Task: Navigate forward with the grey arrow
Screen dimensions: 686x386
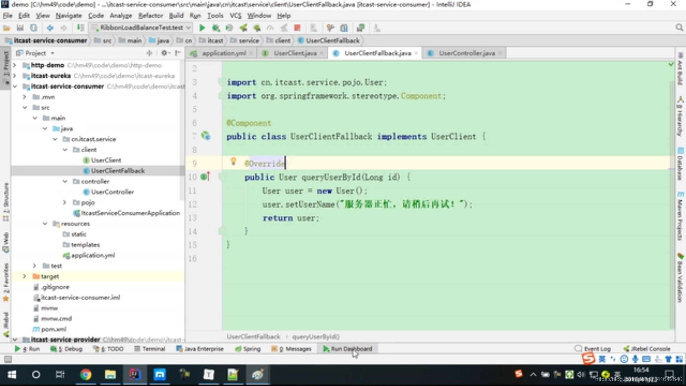Action: 64,28
